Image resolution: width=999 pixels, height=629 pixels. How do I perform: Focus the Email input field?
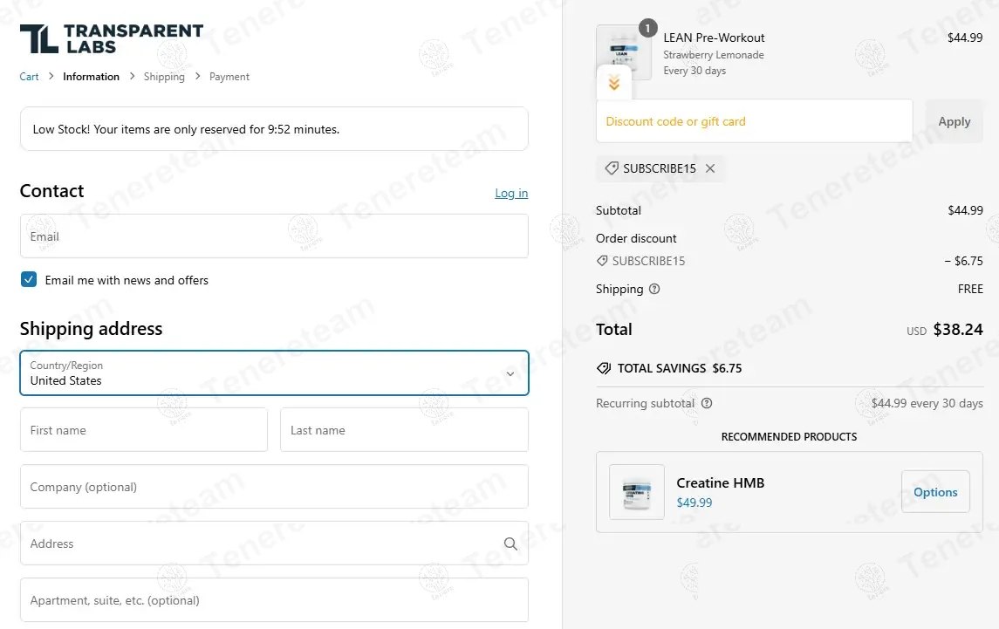click(x=274, y=236)
